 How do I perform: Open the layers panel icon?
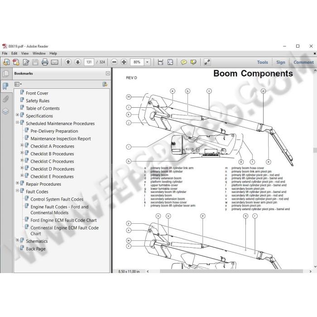click(5, 111)
